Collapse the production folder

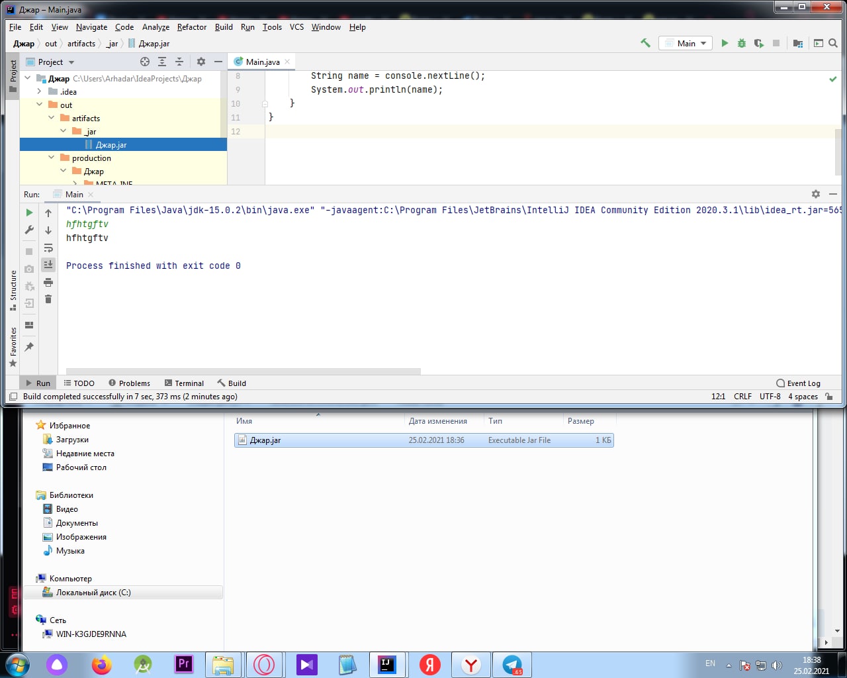tap(52, 158)
